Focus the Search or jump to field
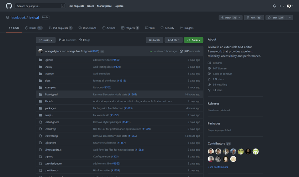 coord(40,6)
